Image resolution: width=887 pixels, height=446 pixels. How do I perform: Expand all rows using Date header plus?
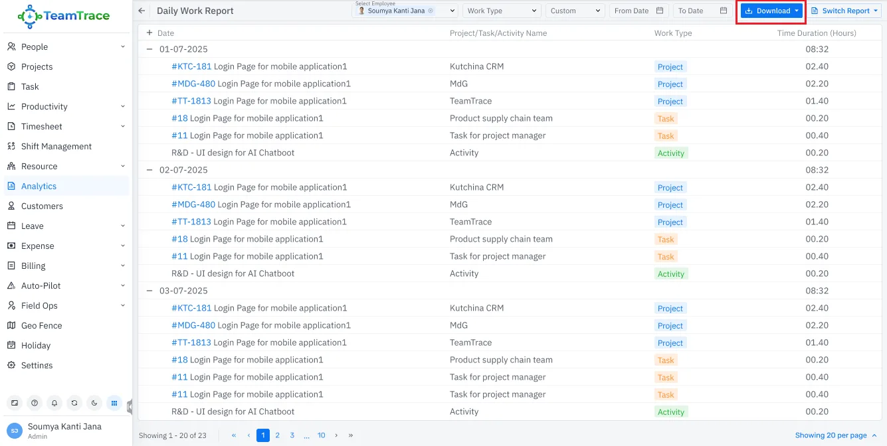(149, 33)
